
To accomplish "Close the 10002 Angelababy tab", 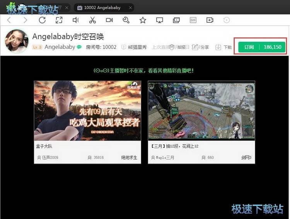I will pos(130,8).
